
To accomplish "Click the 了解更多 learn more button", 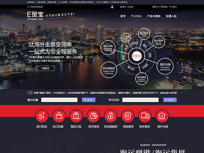I will click(x=45, y=68).
